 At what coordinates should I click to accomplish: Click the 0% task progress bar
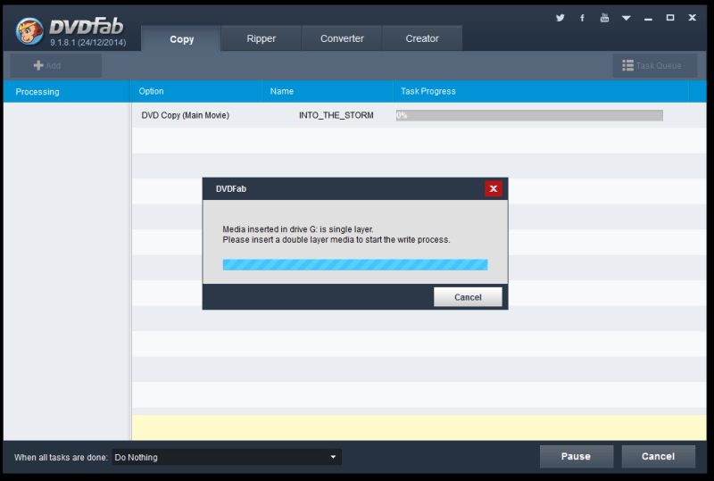[529, 115]
